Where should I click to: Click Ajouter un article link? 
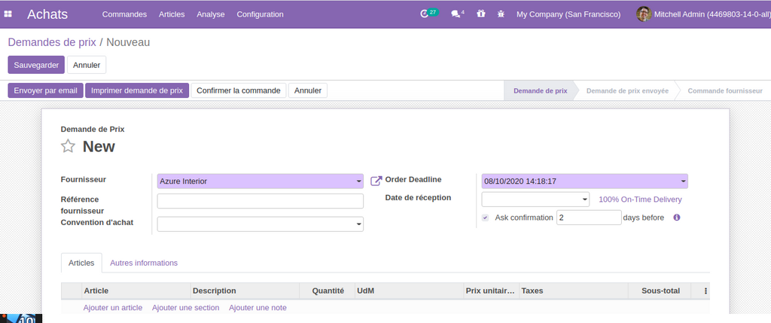tap(113, 307)
